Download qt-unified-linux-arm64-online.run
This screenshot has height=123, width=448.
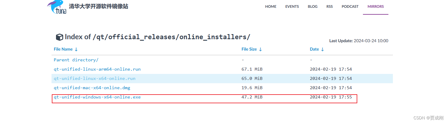[97, 69]
